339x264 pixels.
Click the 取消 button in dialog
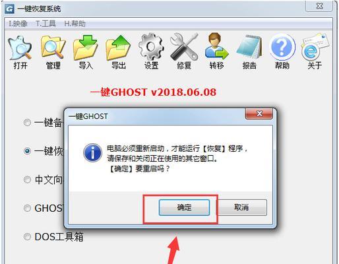pos(241,207)
